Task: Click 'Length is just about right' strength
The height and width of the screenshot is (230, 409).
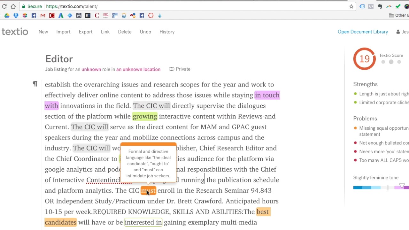Action: point(384,94)
